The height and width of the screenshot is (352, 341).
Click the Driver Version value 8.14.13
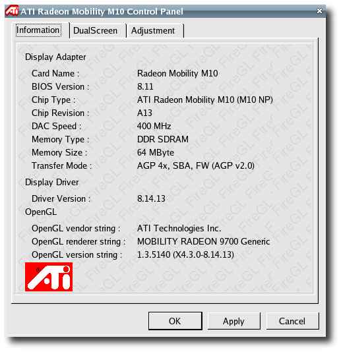tap(151, 198)
